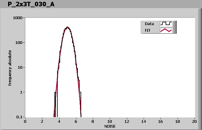Click the Data plot legend icon
202x130 pixels.
point(166,24)
